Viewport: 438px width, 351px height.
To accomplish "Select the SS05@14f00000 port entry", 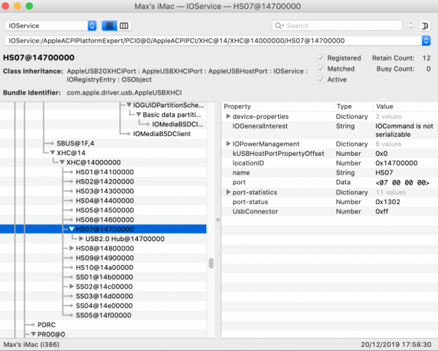I will click(x=101, y=315).
